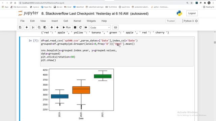Viewport: 216px width, 121px height.
Task: Open the File menu
Action: [22, 21]
